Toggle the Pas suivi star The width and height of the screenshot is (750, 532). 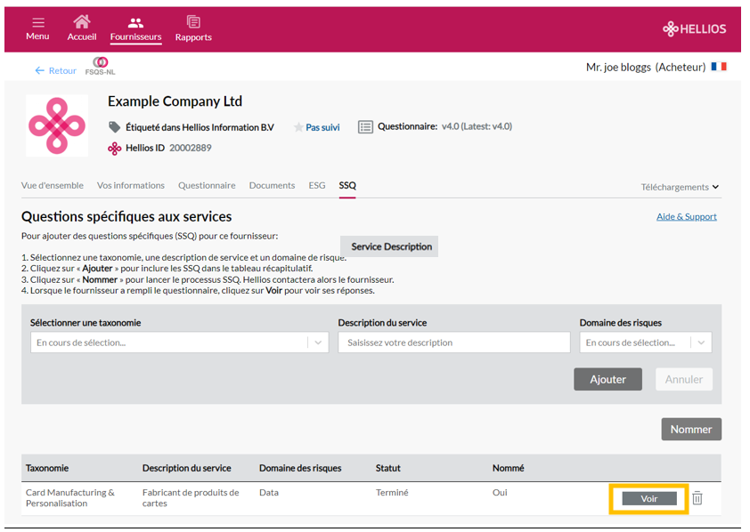coord(298,127)
